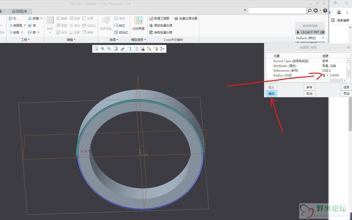The width and height of the screenshot is (352, 220).
Task: Expand the 曲面 group dropdown
Action: point(114,40)
